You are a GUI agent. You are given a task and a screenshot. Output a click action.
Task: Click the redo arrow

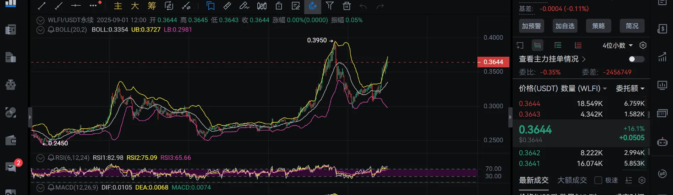380,6
